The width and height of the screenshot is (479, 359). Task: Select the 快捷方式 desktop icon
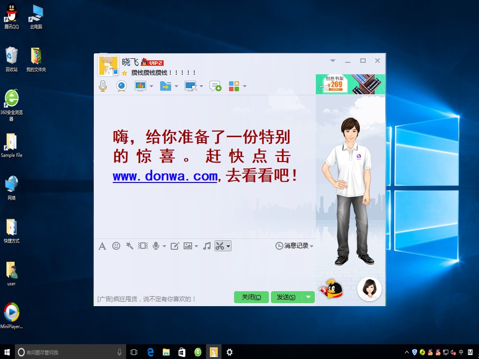(x=11, y=231)
